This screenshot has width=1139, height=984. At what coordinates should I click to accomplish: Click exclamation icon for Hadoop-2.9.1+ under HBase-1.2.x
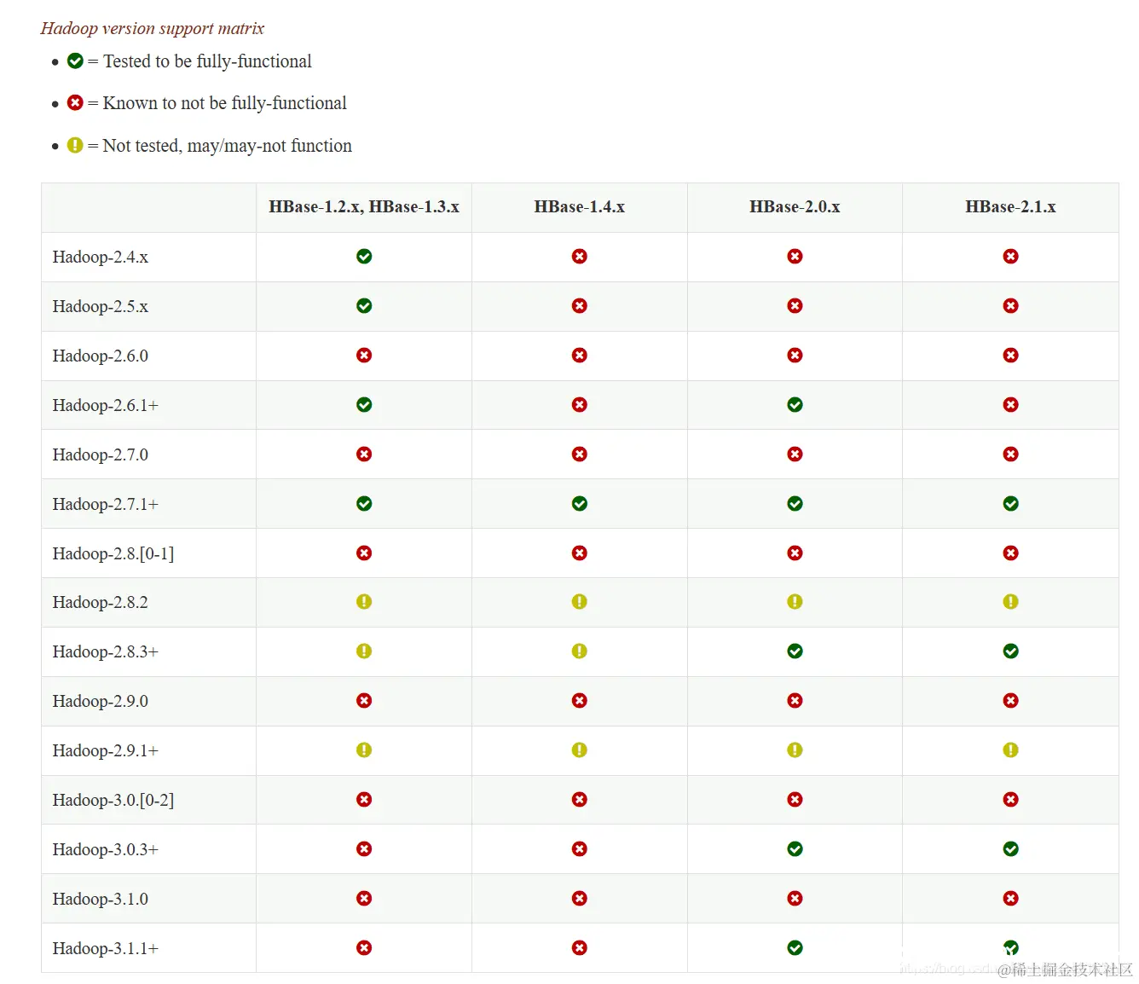tap(364, 750)
